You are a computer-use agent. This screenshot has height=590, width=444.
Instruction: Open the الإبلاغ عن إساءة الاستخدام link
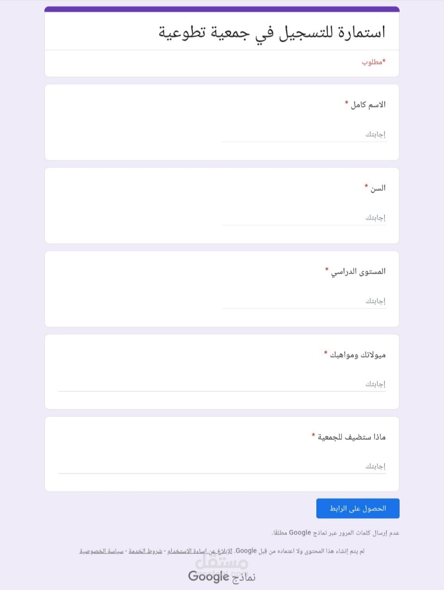pos(200,551)
